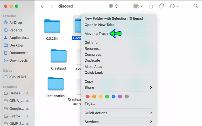
Task: Open the More actions ellipsis icon
Action: pos(172,6)
